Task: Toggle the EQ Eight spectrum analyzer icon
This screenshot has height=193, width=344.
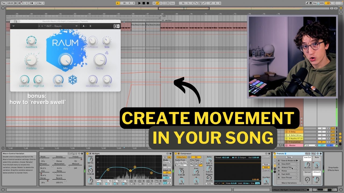Action: [x=169, y=157]
